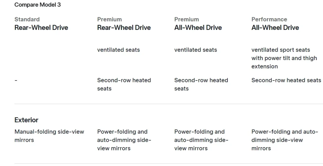
Task: Click ventilated seats under Premium All-Wheel Drive
Action: [196, 50]
